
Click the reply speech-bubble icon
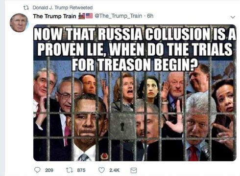point(37,170)
